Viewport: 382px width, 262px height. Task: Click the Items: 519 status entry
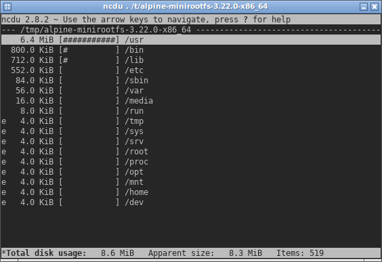[x=300, y=253]
